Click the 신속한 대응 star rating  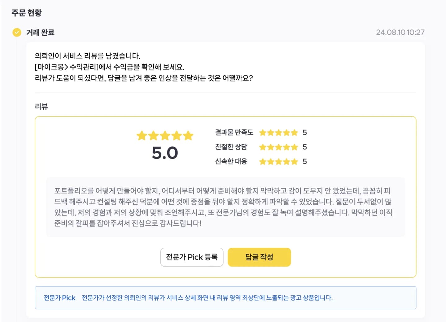click(278, 162)
